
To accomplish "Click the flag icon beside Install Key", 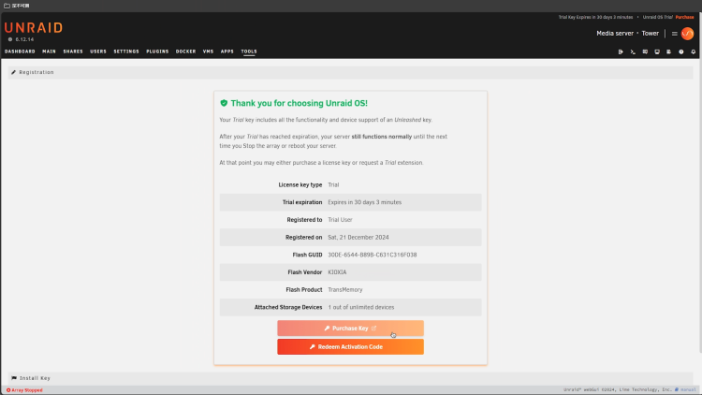I will point(14,378).
